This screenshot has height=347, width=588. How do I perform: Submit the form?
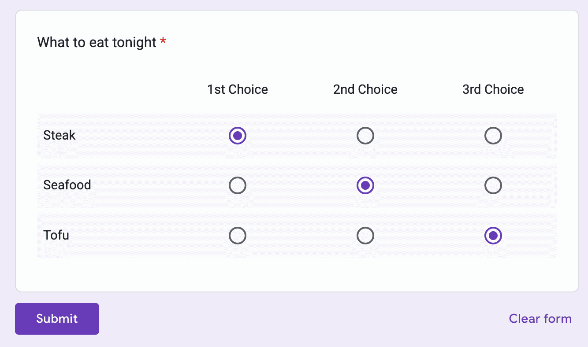[x=57, y=319]
